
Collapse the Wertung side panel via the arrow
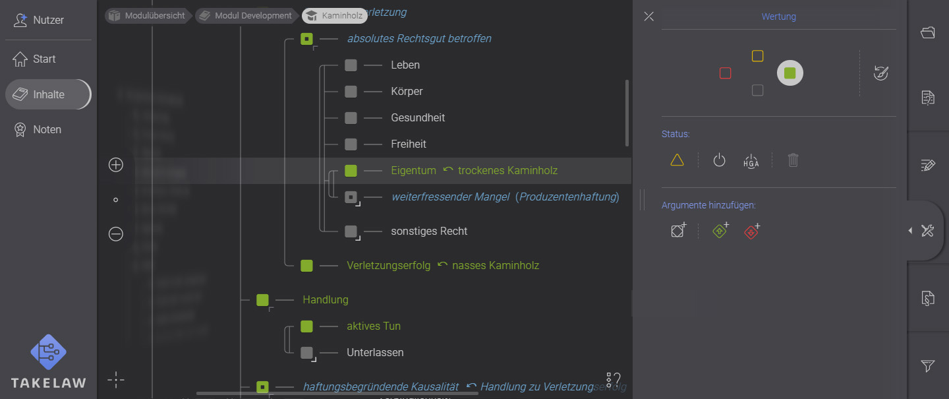pos(910,230)
